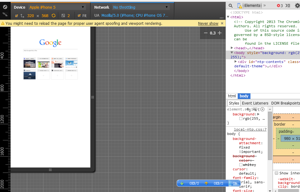Edit the device pixel ratio value 2
The width and height of the screenshot is (300, 192).
69,16
